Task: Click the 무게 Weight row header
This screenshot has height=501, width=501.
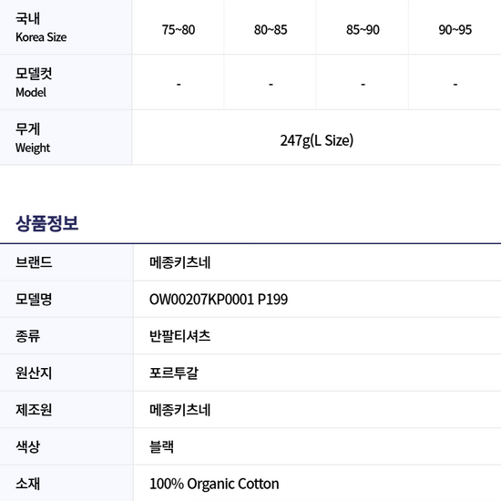Action: 66,138
